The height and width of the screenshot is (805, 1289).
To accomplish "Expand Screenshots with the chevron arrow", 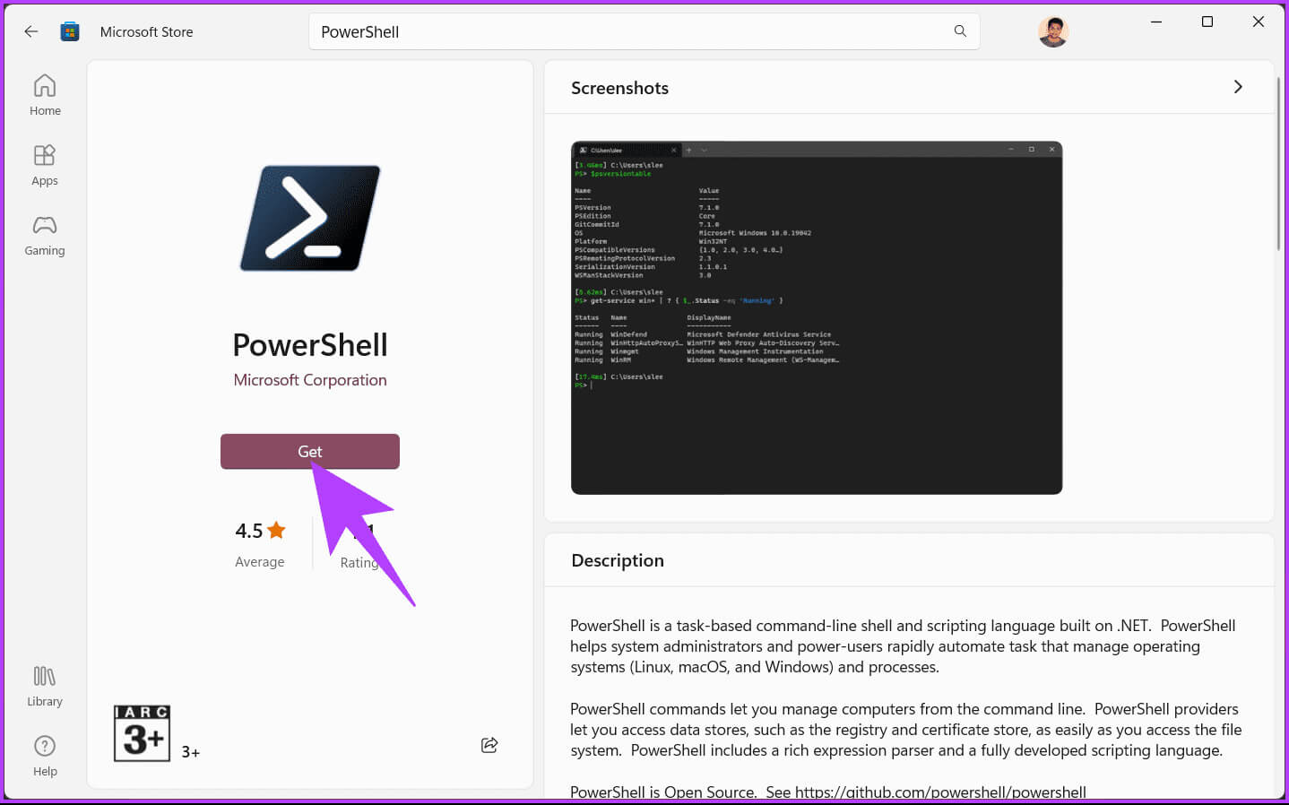I will tap(1238, 87).
